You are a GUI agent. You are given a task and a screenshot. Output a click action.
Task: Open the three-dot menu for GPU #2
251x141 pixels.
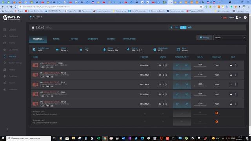(x=236, y=85)
